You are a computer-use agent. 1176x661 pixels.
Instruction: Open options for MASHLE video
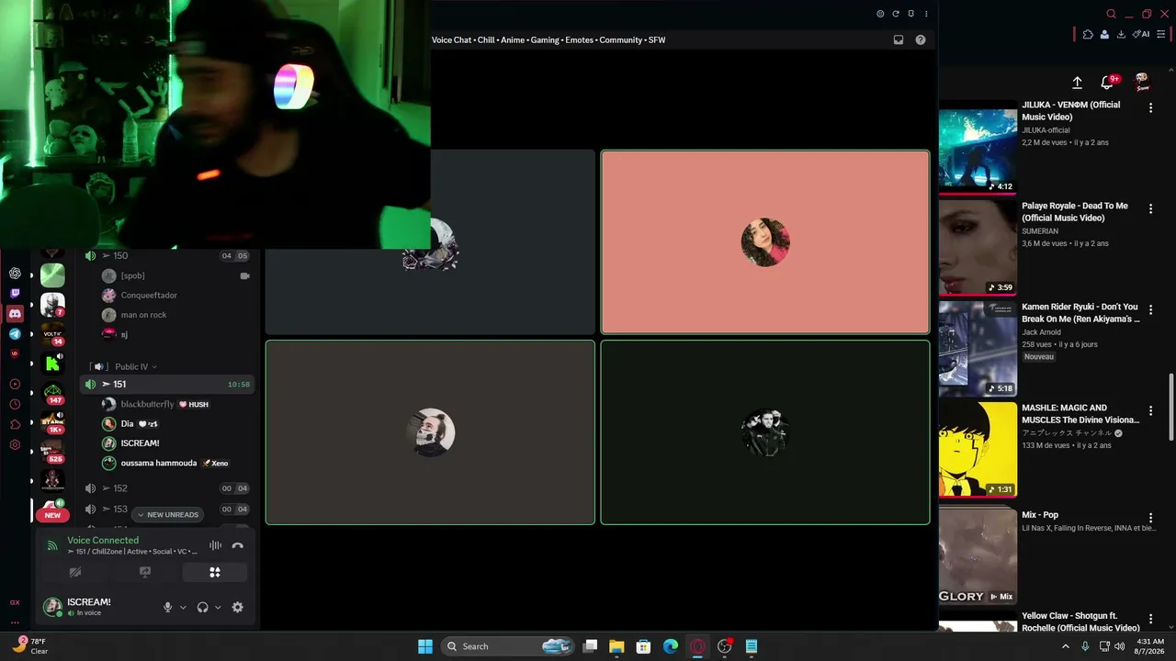(1150, 411)
